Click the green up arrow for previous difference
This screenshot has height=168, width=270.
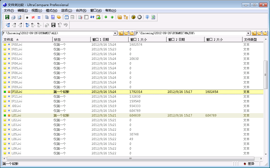click(x=112, y=17)
